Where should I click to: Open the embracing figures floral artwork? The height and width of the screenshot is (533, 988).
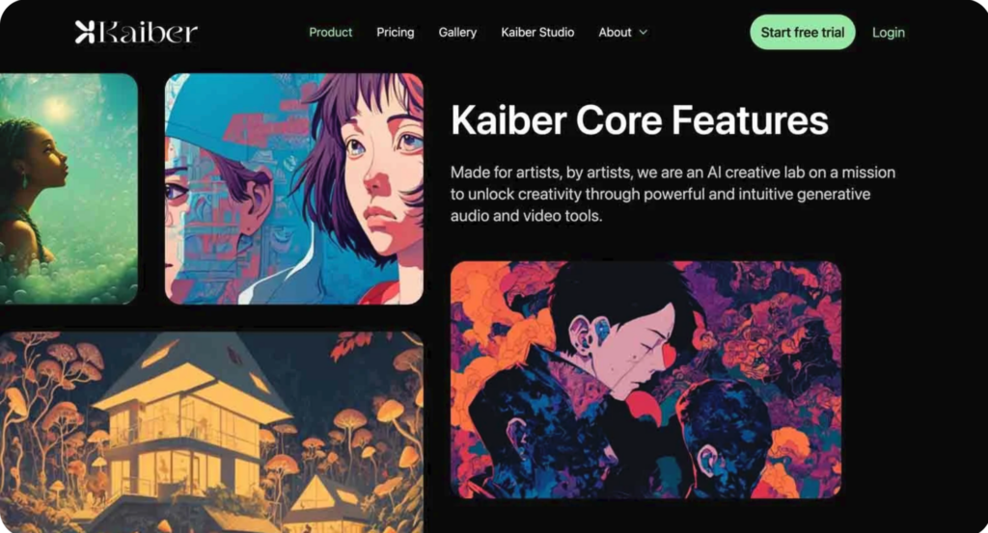[645, 380]
